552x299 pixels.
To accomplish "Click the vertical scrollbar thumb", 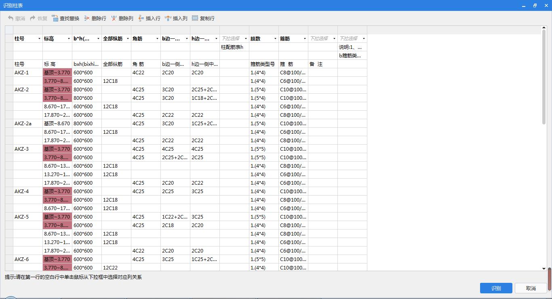I will pyautogui.click(x=544, y=77).
